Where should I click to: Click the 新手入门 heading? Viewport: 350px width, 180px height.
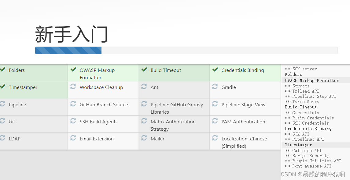72,34
